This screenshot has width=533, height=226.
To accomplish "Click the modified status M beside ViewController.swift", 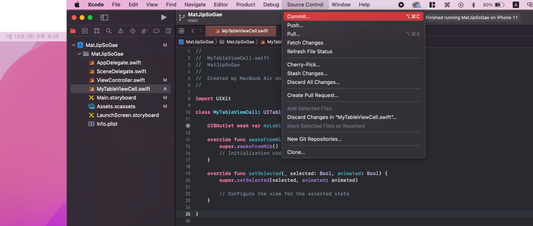I will 165,80.
